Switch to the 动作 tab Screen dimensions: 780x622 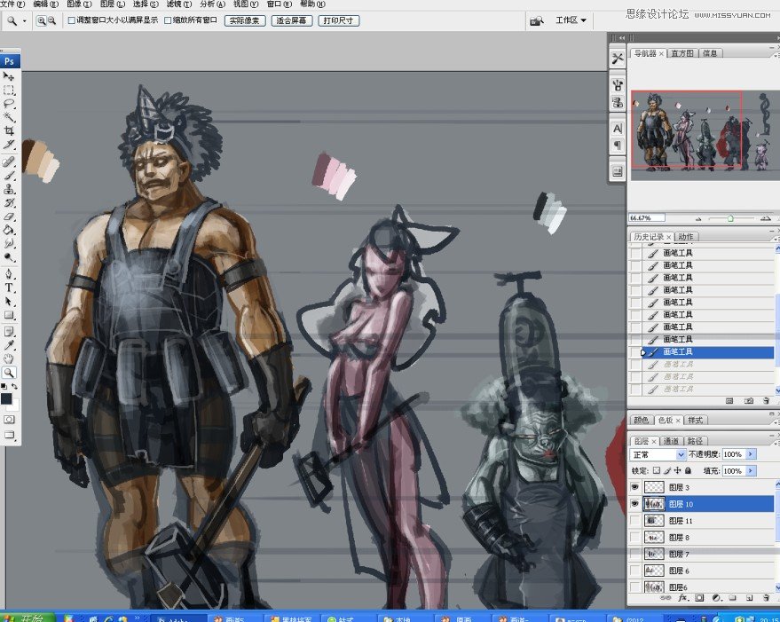click(685, 237)
